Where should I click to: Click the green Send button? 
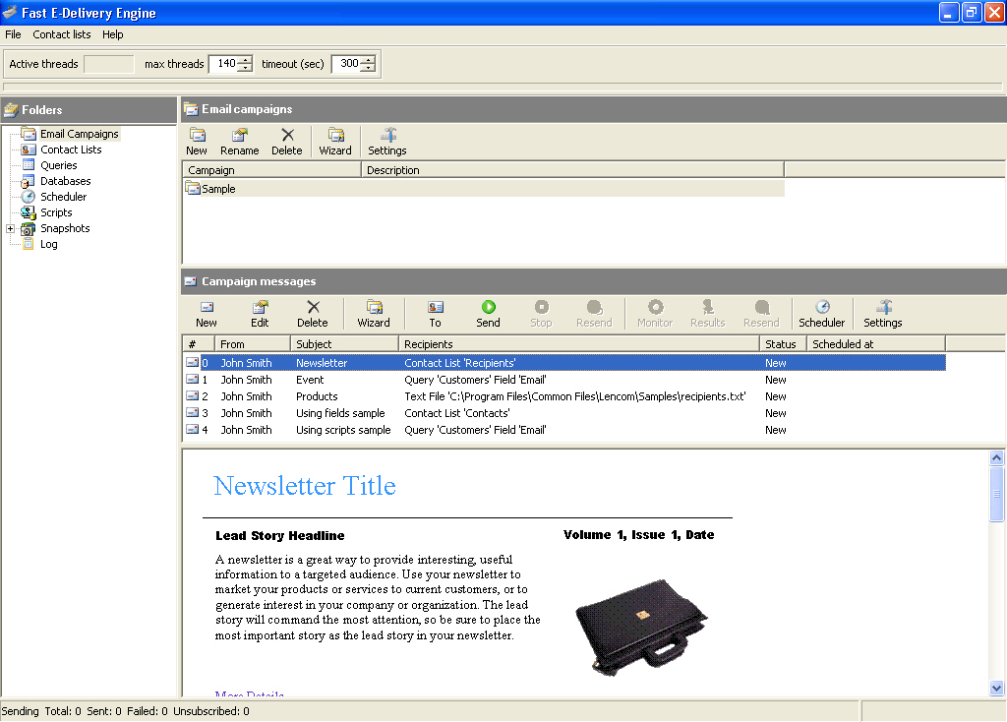point(488,314)
